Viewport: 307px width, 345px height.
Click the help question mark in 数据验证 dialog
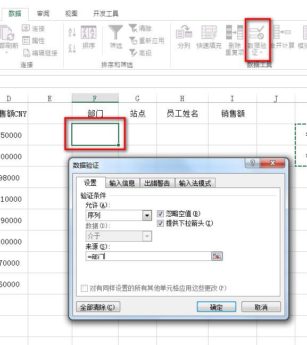(x=253, y=163)
